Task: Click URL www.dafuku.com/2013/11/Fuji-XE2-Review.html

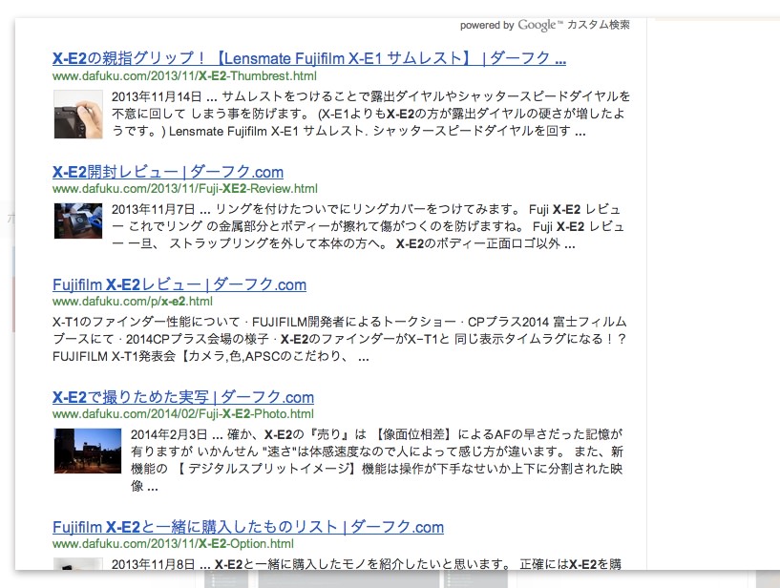Action: (184, 189)
